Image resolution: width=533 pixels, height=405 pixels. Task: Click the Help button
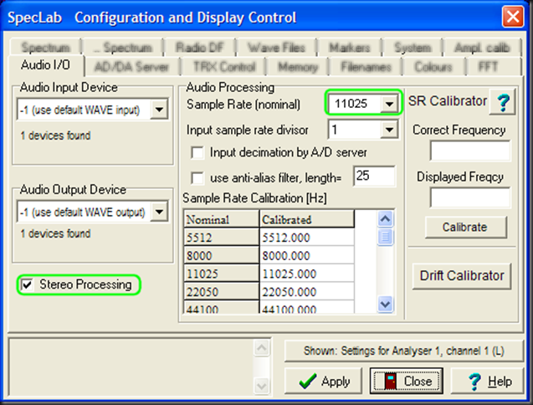point(488,381)
